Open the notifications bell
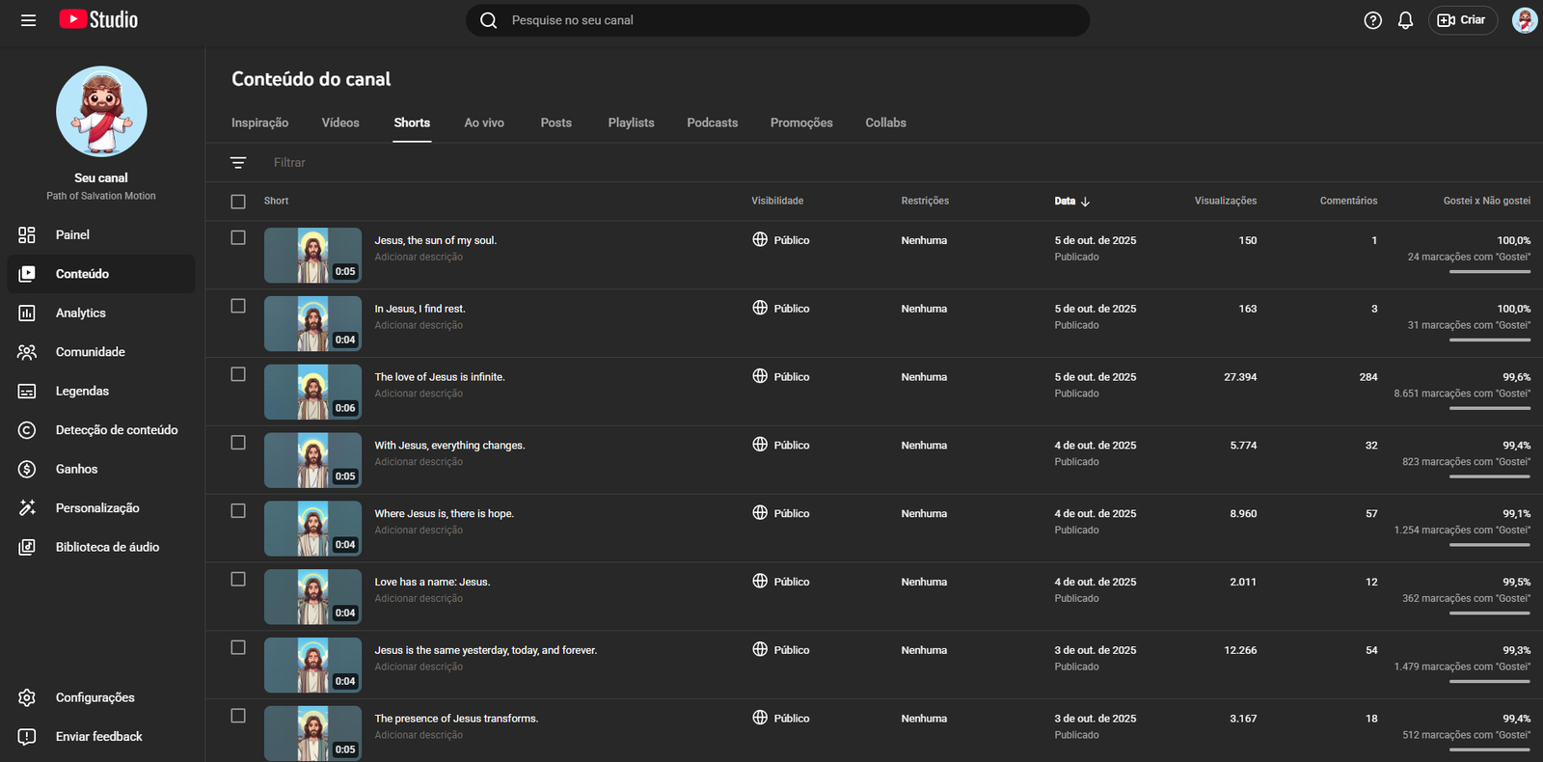This screenshot has width=1543, height=762. 1405,20
